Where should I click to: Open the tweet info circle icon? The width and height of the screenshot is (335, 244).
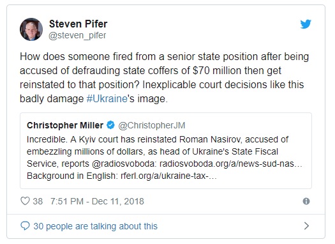coord(306,201)
